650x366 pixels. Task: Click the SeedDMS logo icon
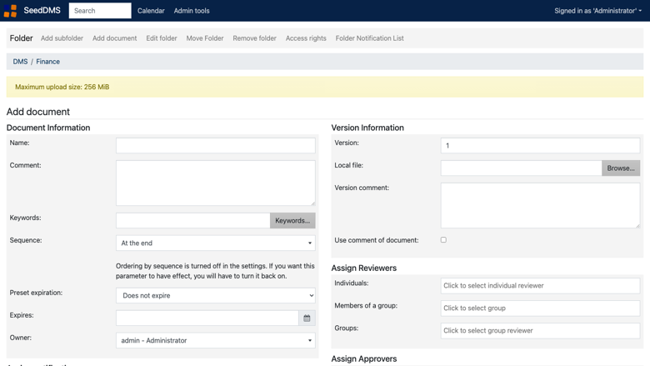click(10, 11)
